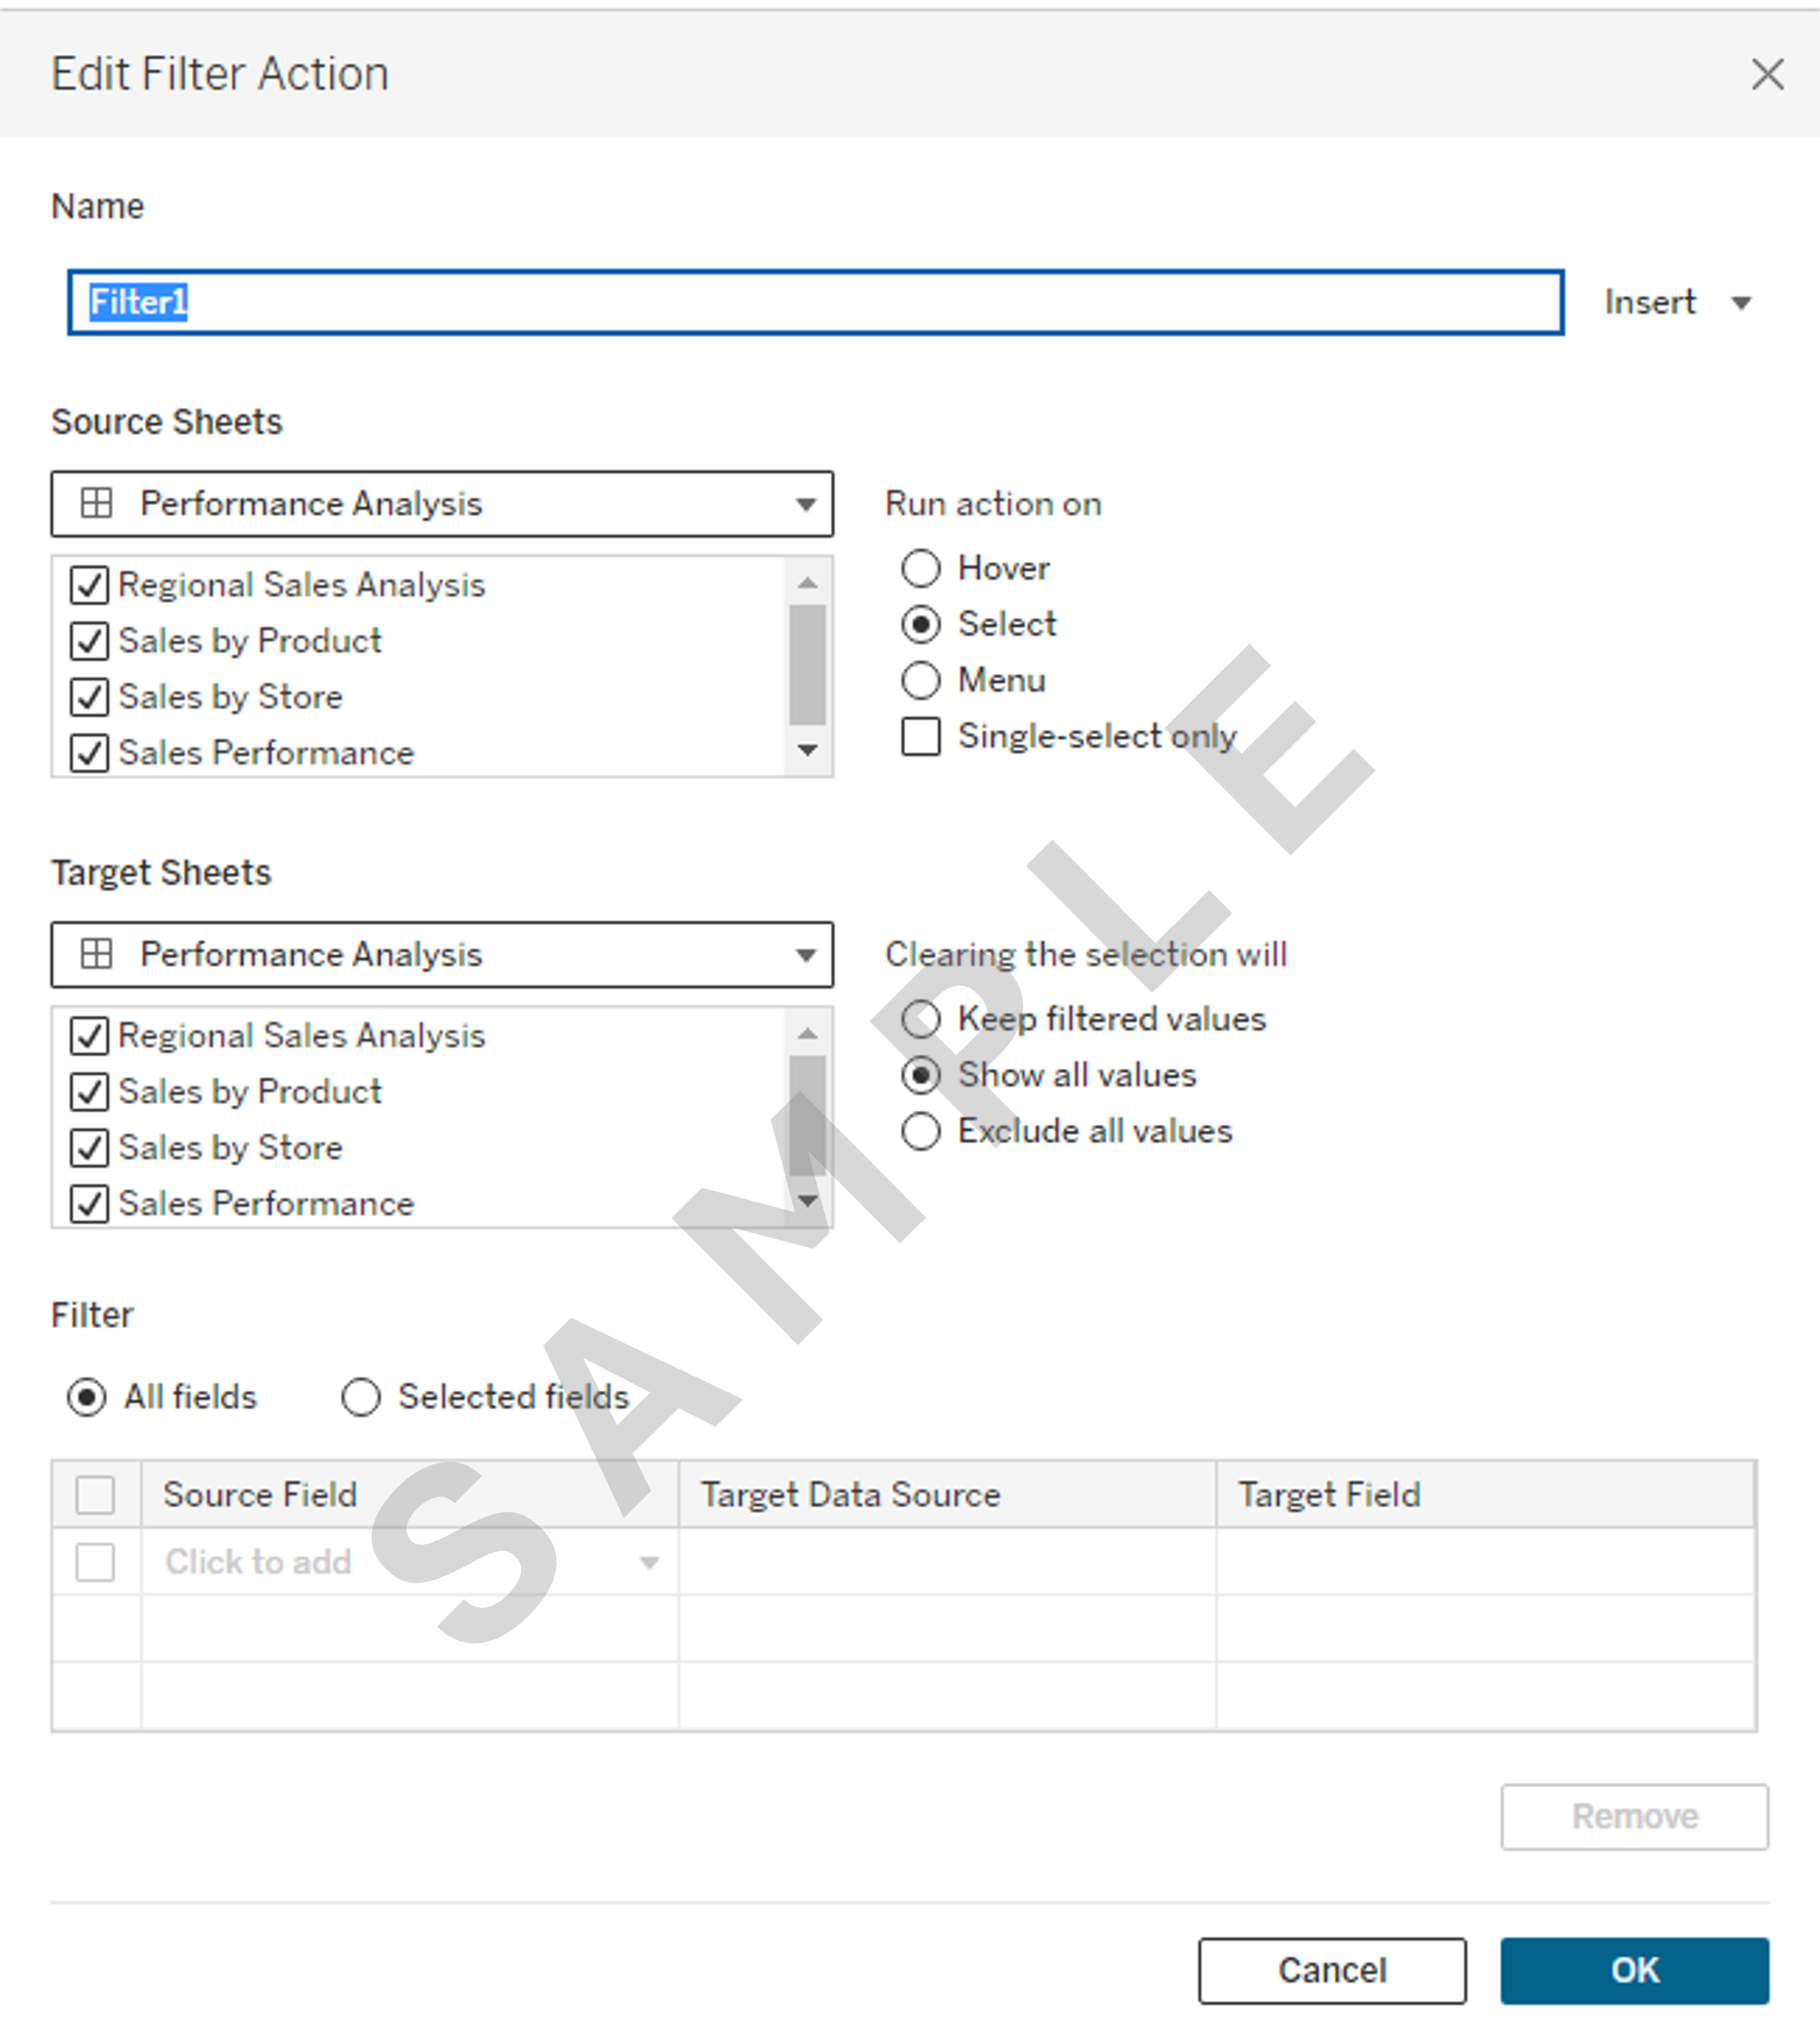Expand Target Sheets Performance Analysis dropdown

(442, 955)
